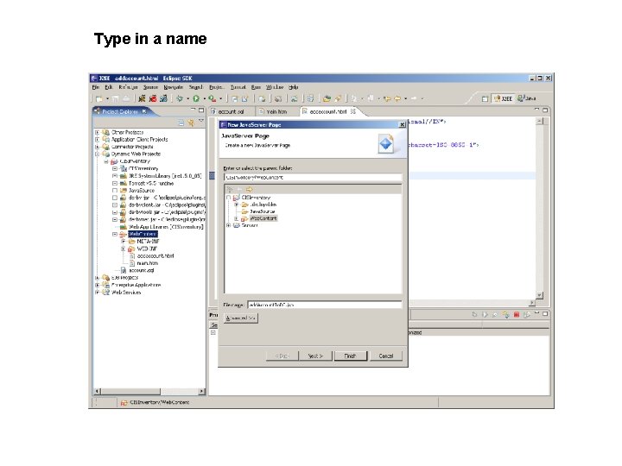Open the Window menu

coord(275,87)
